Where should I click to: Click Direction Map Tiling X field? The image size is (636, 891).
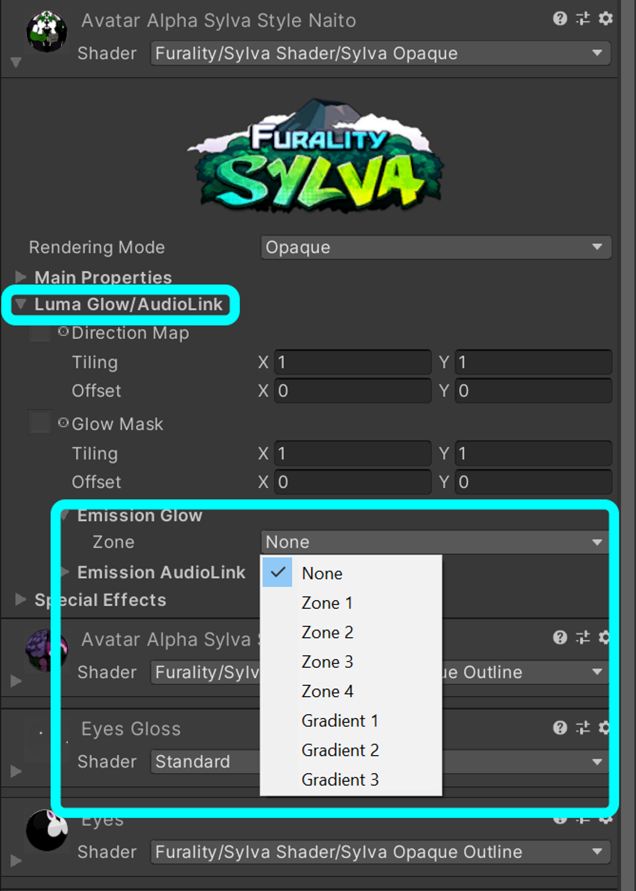tap(353, 363)
